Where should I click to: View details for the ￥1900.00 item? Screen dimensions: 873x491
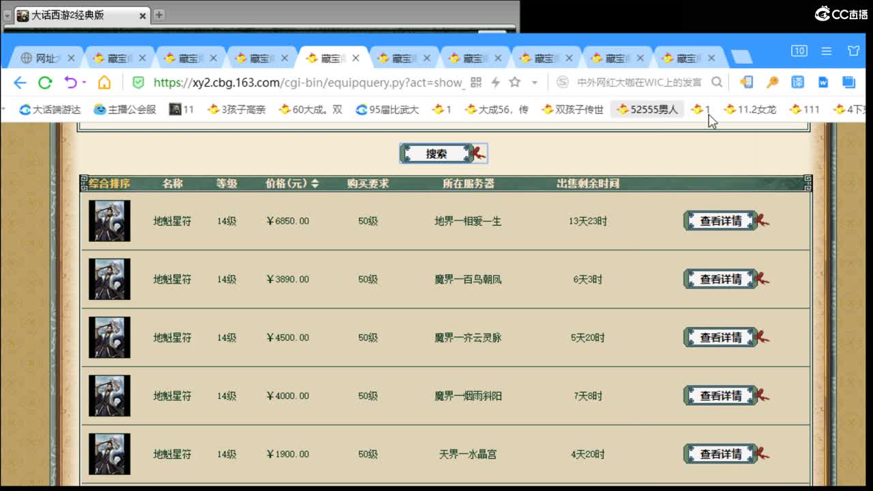[722, 454]
